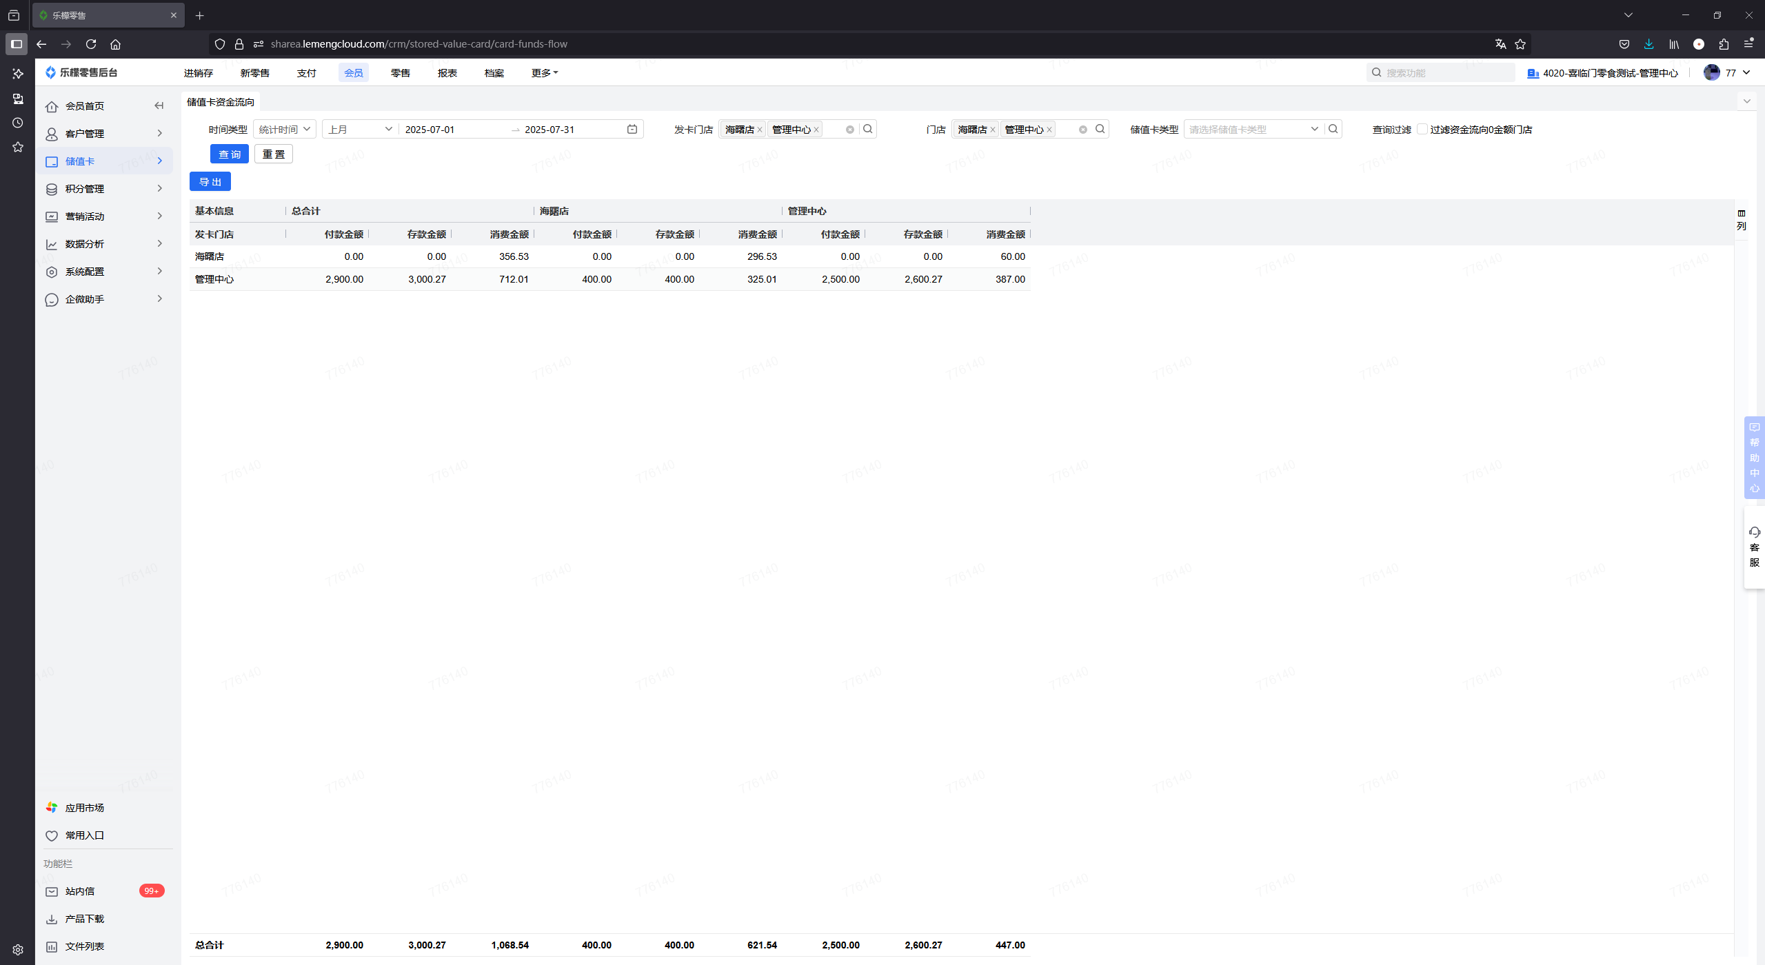Viewport: 1765px width, 965px height.
Task: Bookmark this page with star icon
Action: click(1520, 44)
